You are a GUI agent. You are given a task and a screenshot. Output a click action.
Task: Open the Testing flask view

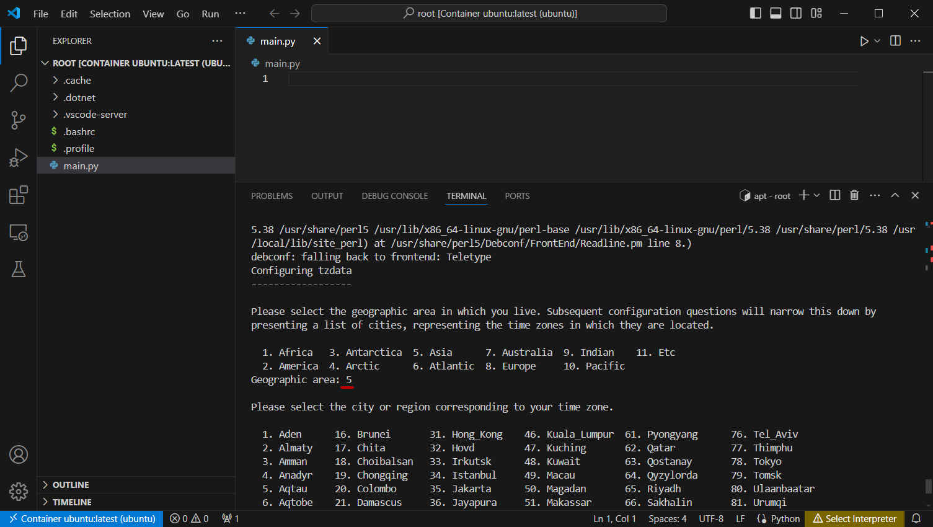click(x=19, y=269)
